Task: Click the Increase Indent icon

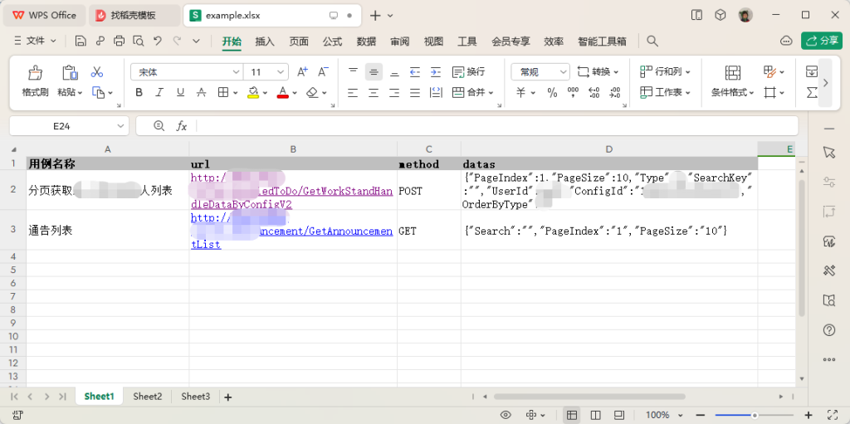Action: [x=435, y=71]
